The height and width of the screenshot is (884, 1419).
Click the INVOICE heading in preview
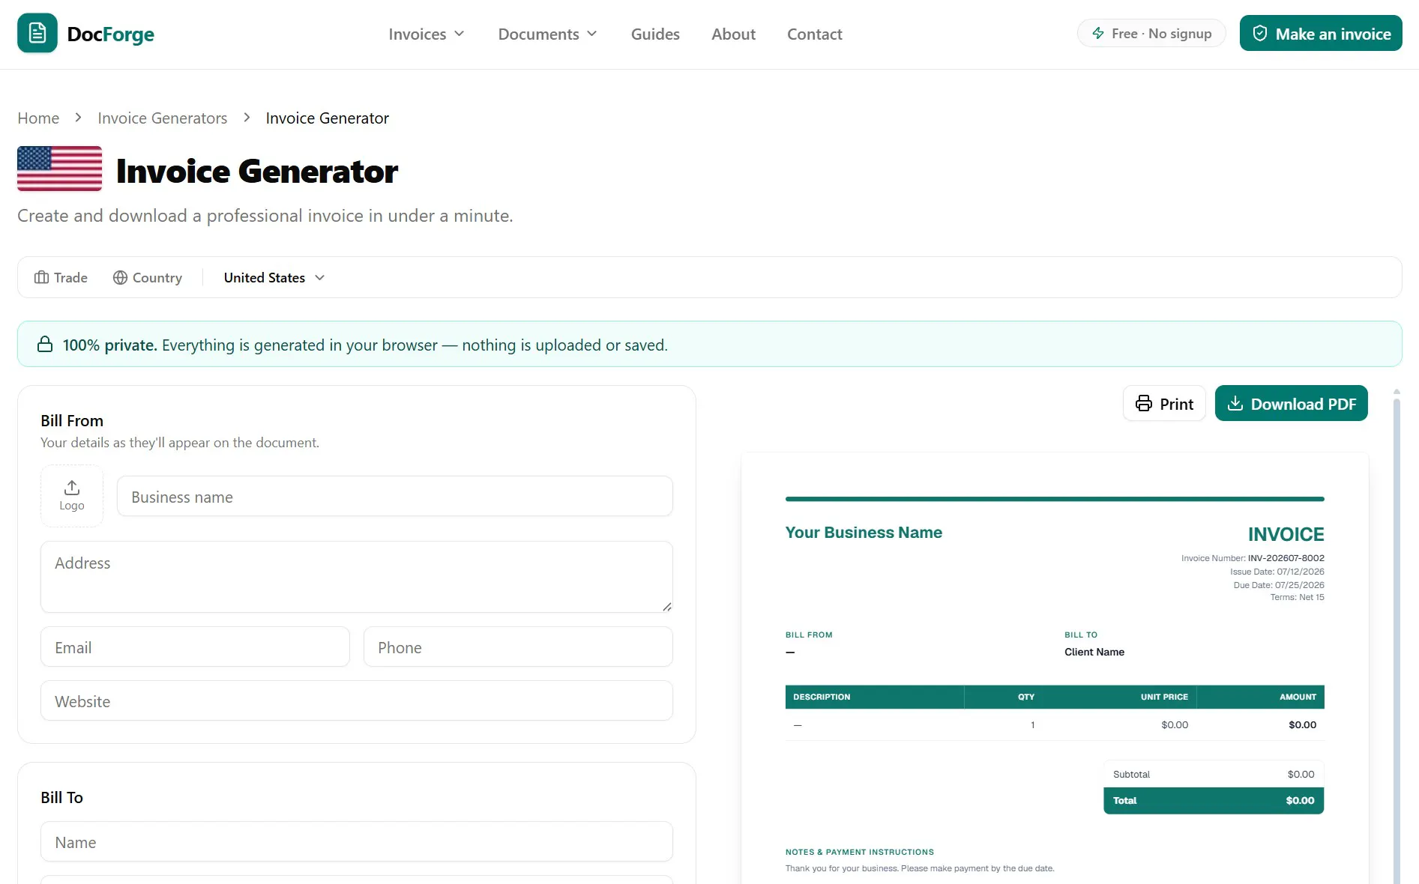click(1286, 534)
